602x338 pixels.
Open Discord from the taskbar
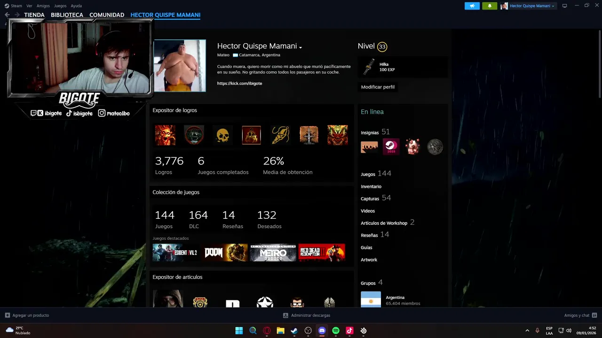pos(322,330)
